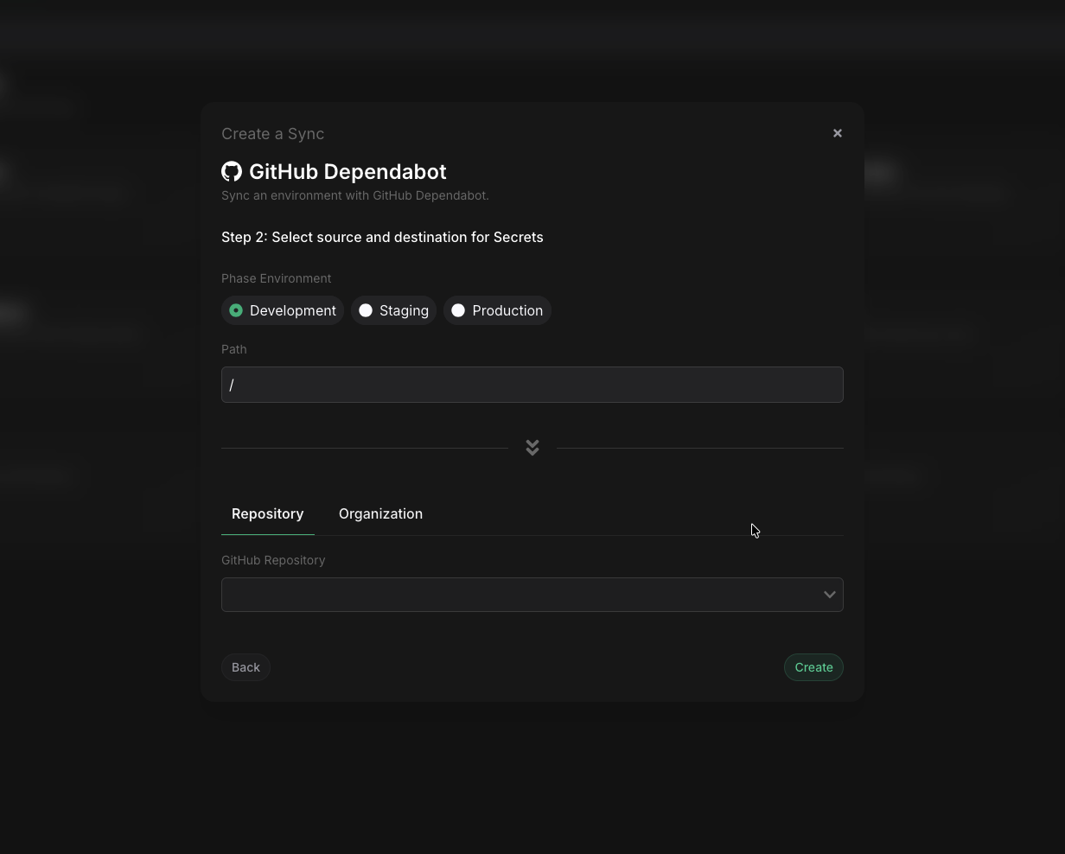
Task: Switch to the Organization tab
Action: click(380, 513)
